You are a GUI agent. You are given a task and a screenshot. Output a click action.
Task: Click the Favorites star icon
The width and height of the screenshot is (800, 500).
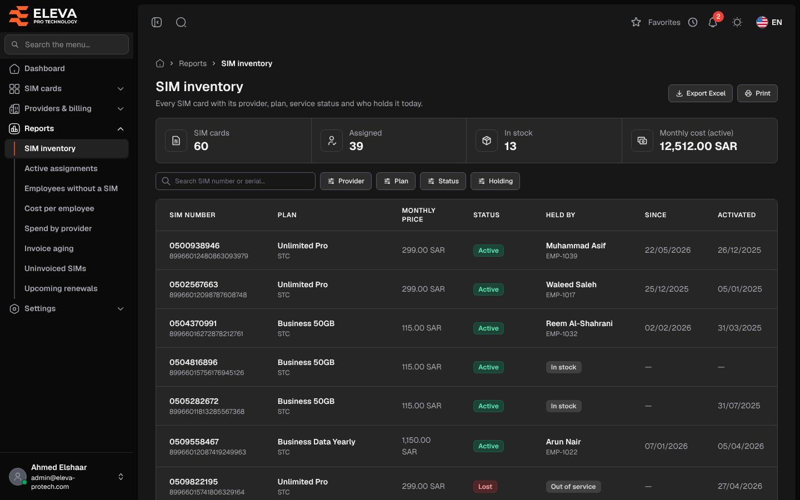coord(636,22)
